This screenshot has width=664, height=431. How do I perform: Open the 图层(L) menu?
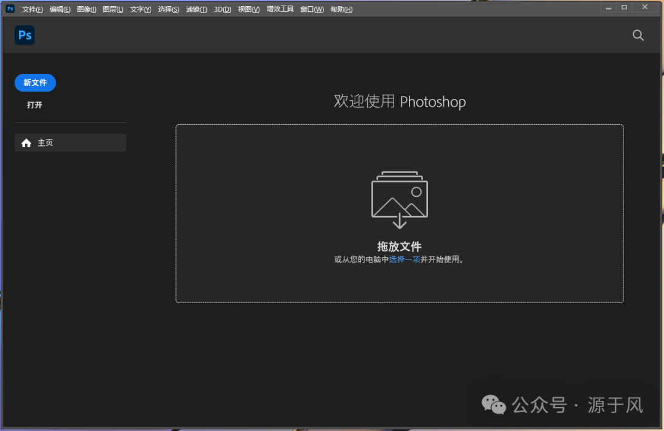[113, 9]
